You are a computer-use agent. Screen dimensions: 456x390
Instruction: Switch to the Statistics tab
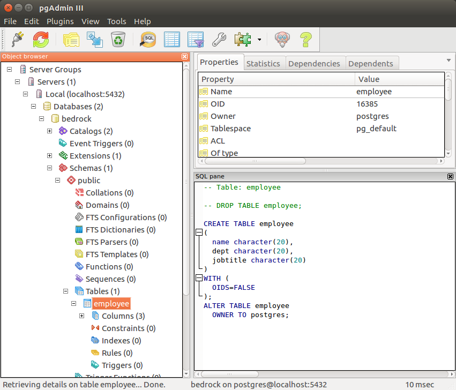(x=263, y=63)
